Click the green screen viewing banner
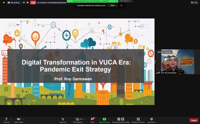This screenshot has width=200, height=124. point(92,1)
